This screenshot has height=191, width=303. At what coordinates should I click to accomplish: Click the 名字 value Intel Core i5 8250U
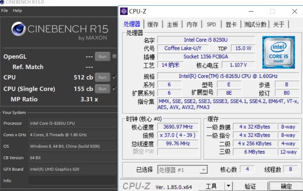(x=206, y=40)
